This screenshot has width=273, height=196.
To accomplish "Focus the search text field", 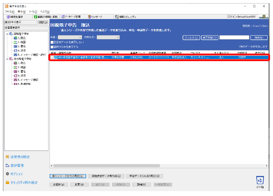I will pyautogui.click(x=234, y=37).
